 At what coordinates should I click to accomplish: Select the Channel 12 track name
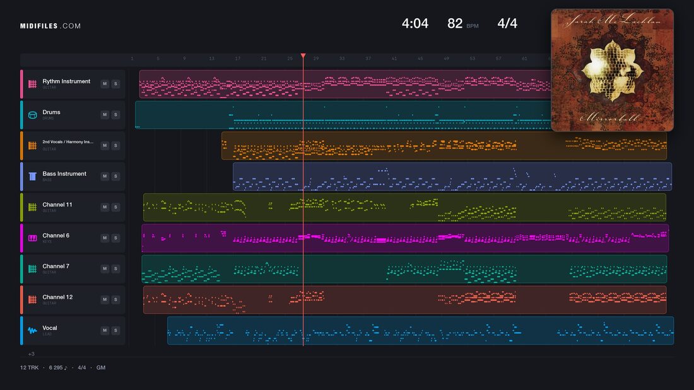[x=57, y=297]
